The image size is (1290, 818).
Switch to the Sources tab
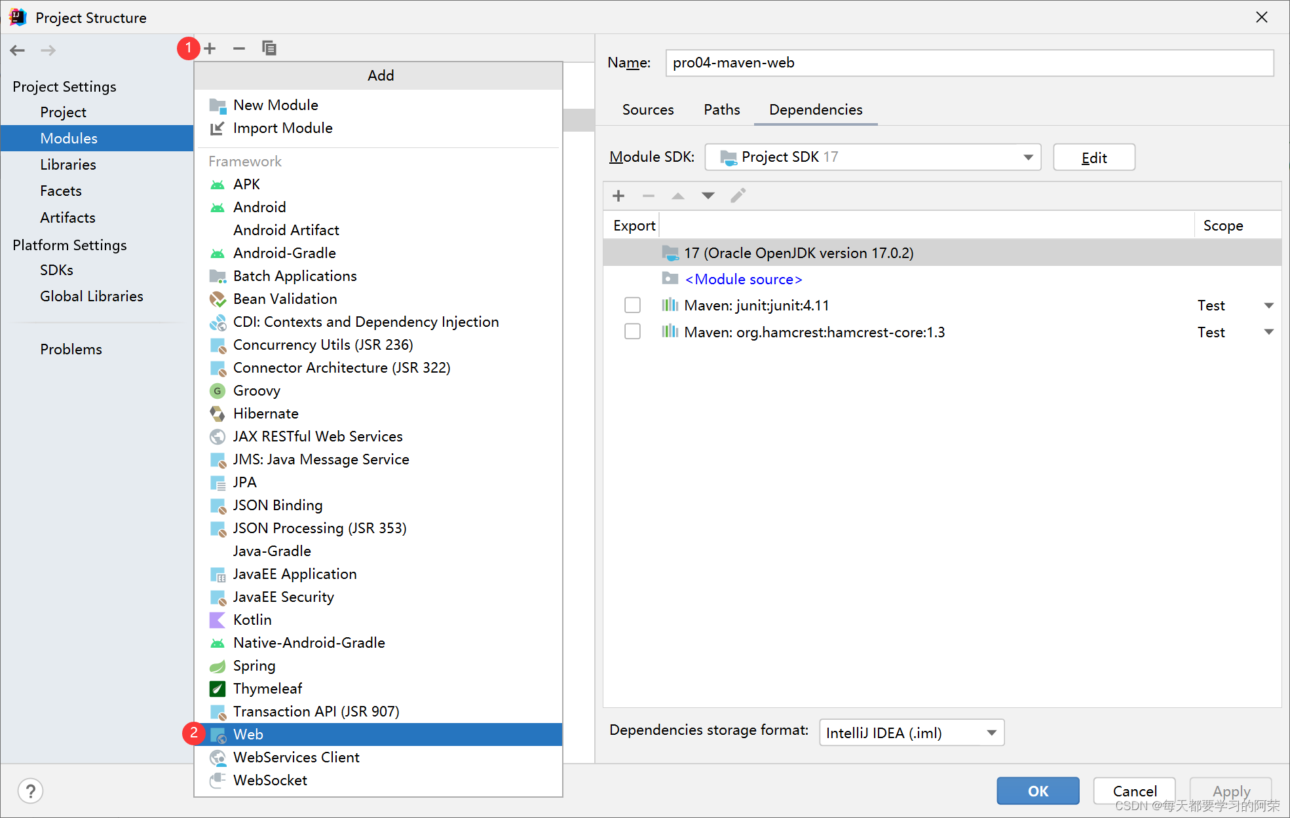[647, 109]
